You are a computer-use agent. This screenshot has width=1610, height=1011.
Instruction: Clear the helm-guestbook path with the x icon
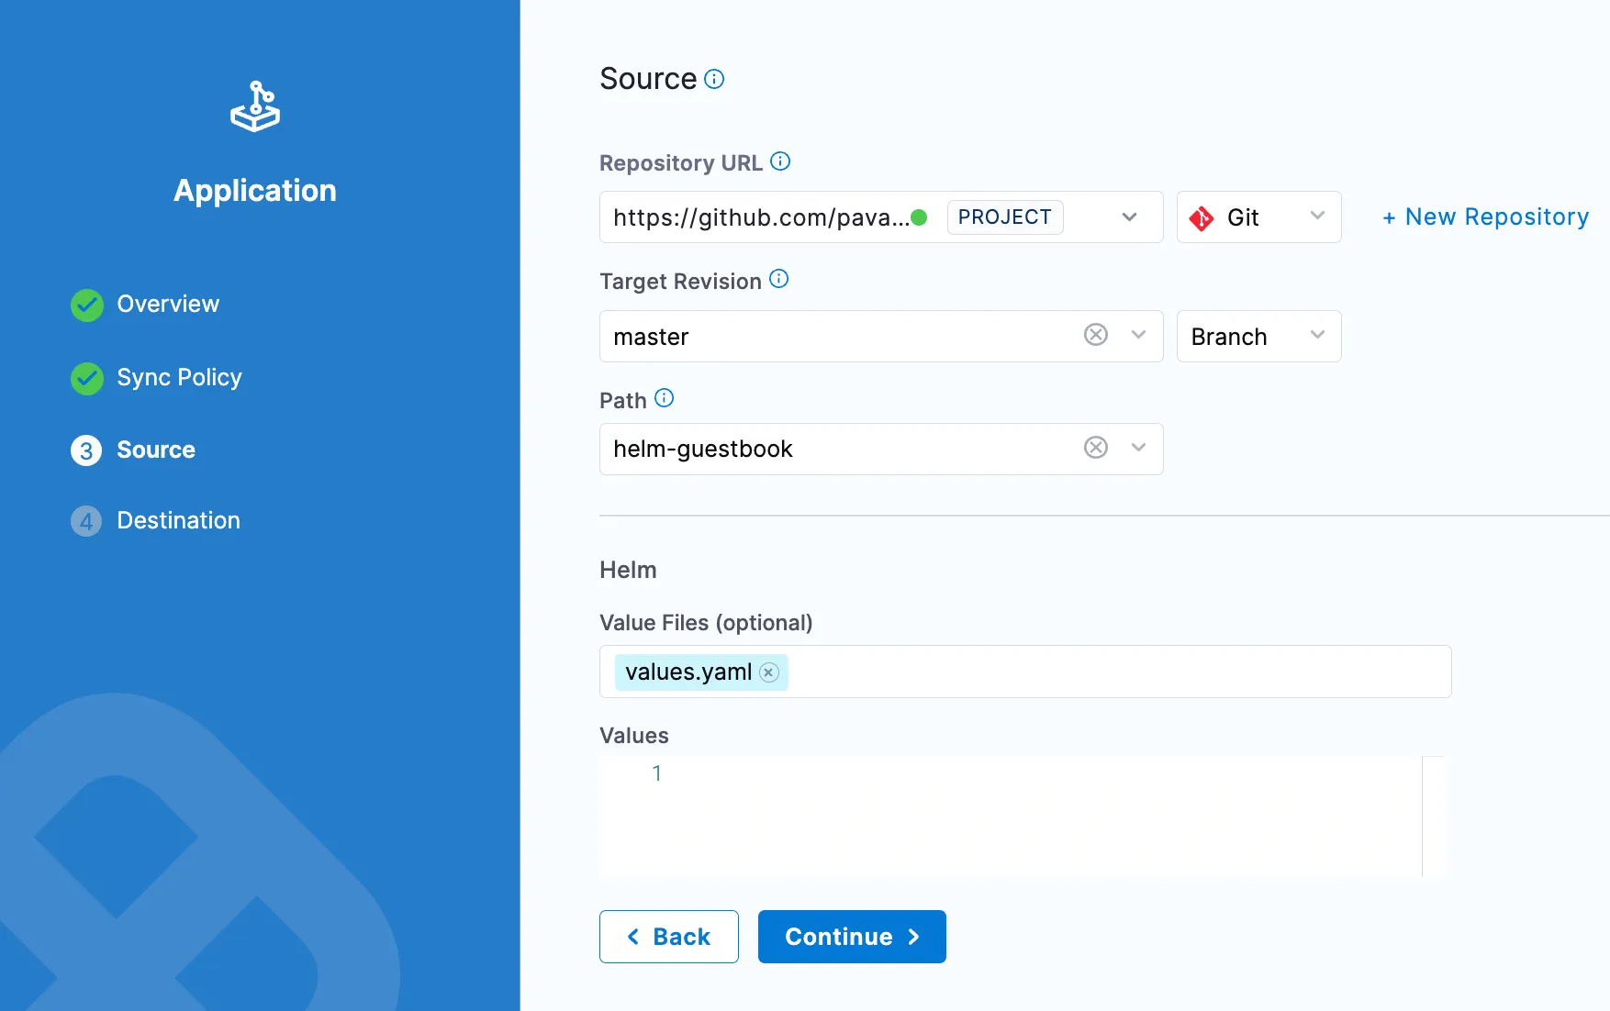point(1095,448)
